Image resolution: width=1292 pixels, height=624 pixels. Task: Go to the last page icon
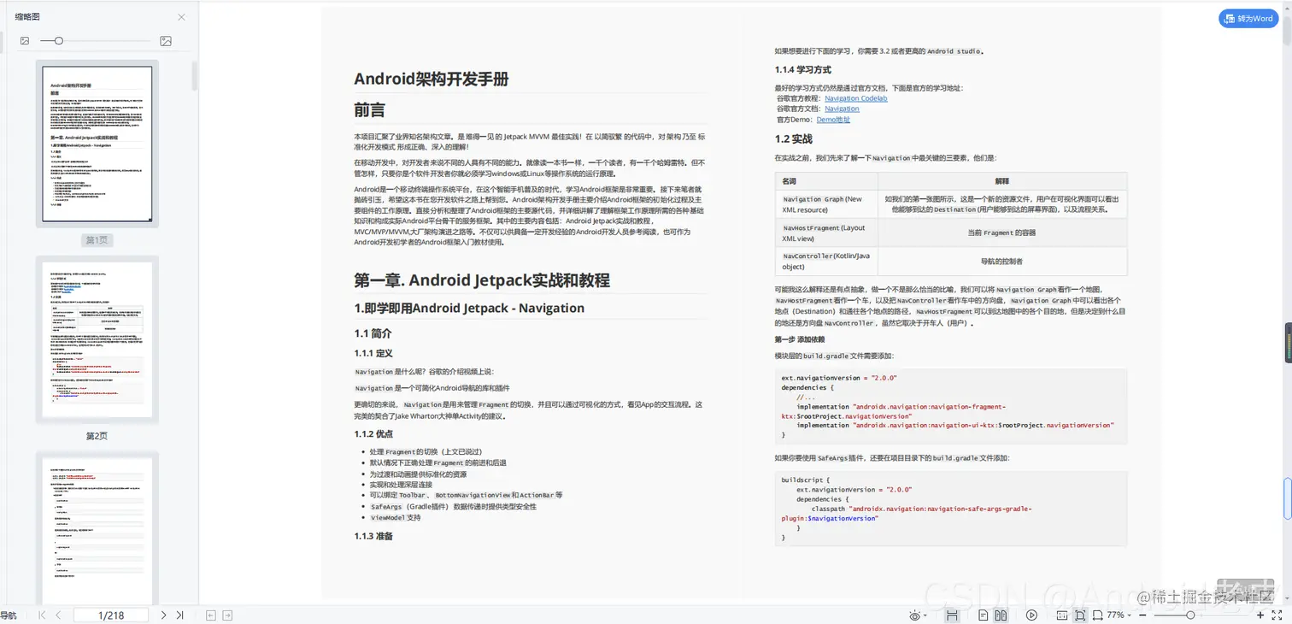pyautogui.click(x=180, y=614)
